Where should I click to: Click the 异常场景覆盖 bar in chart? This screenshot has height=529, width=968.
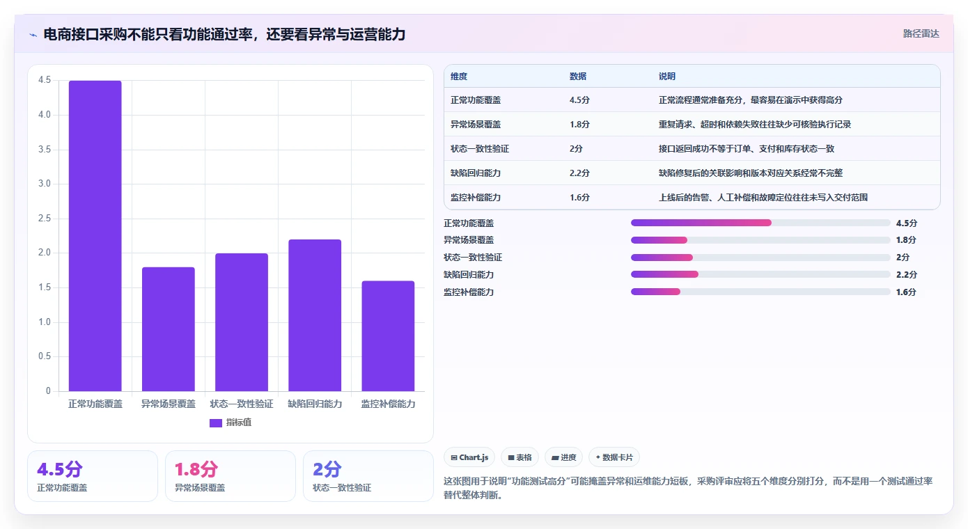tap(168, 329)
